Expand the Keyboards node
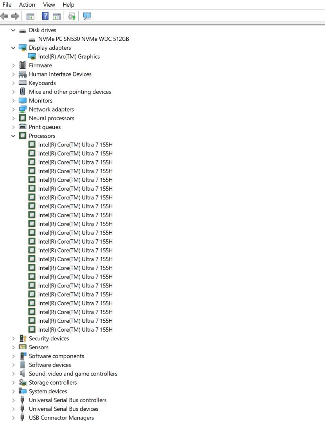 [13, 83]
